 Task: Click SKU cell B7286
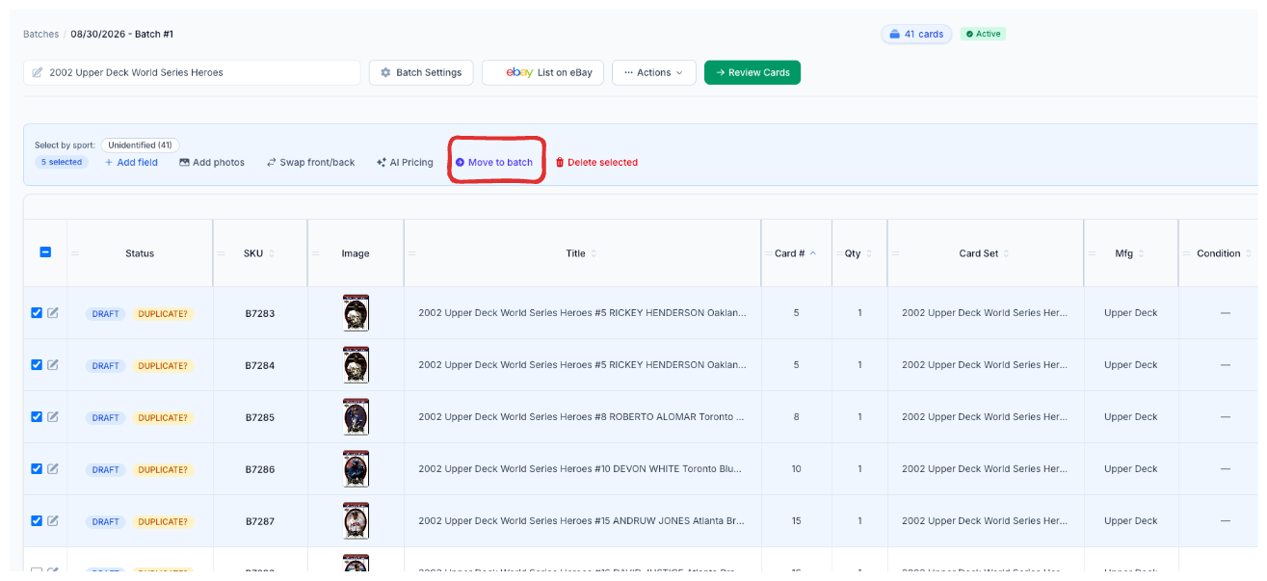[259, 469]
